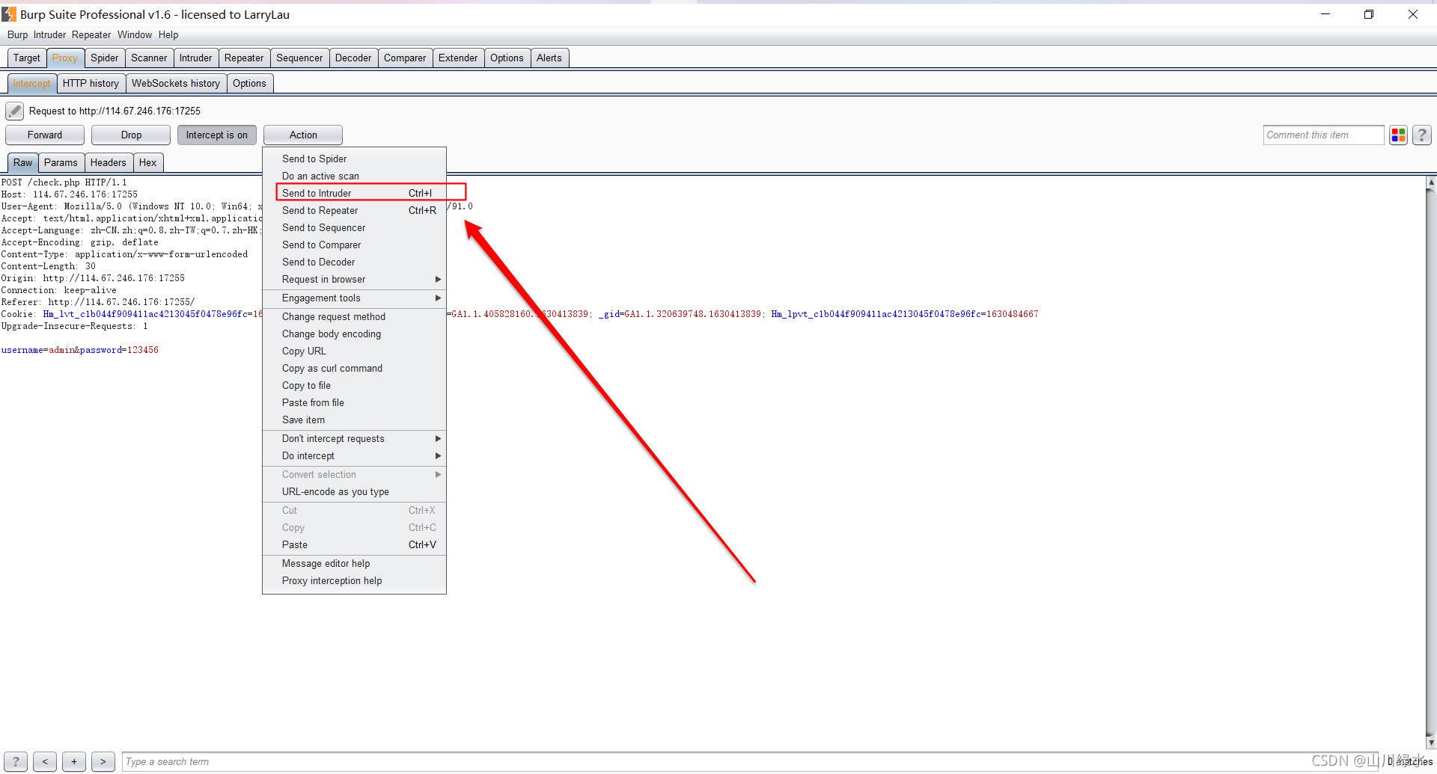
Task: Go to next search match button
Action: (x=103, y=761)
